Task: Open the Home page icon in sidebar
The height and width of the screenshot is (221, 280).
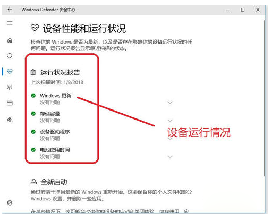Action: pos(10,40)
